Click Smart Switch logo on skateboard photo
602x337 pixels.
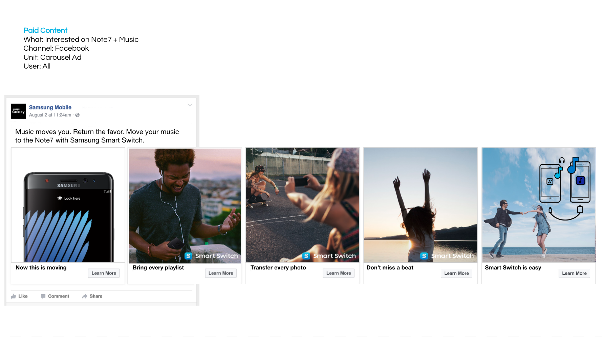click(329, 256)
